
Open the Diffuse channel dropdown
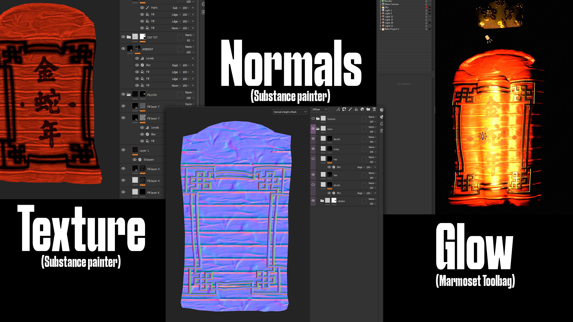tap(320, 109)
